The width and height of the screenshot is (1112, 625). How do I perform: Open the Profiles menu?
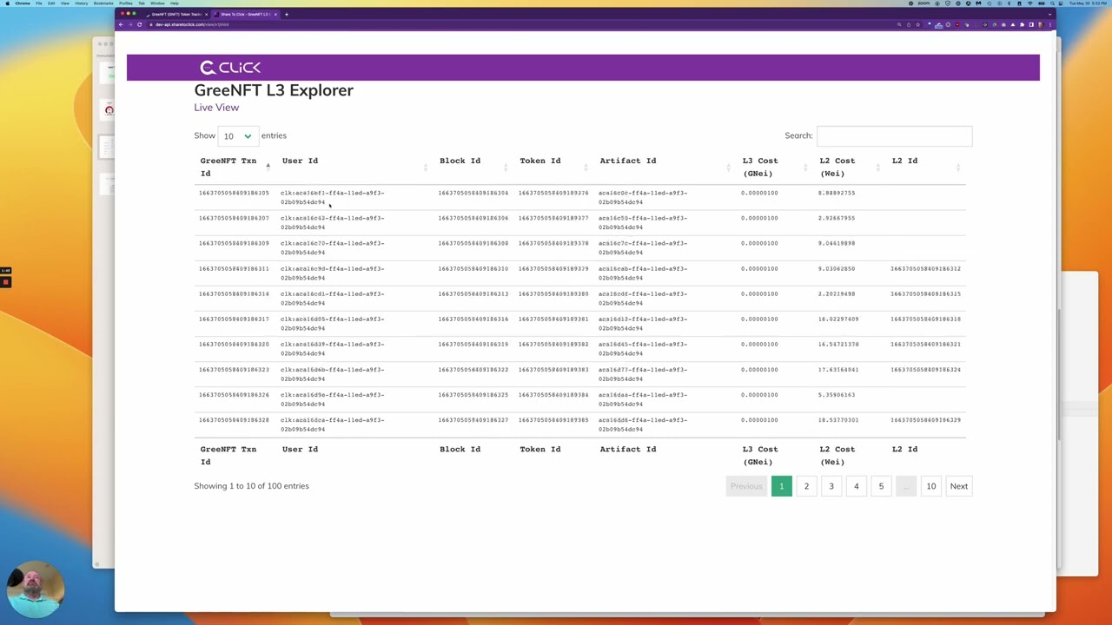pos(126,3)
